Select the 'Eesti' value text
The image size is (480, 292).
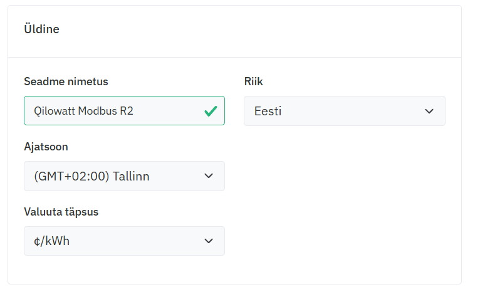pyautogui.click(x=268, y=111)
